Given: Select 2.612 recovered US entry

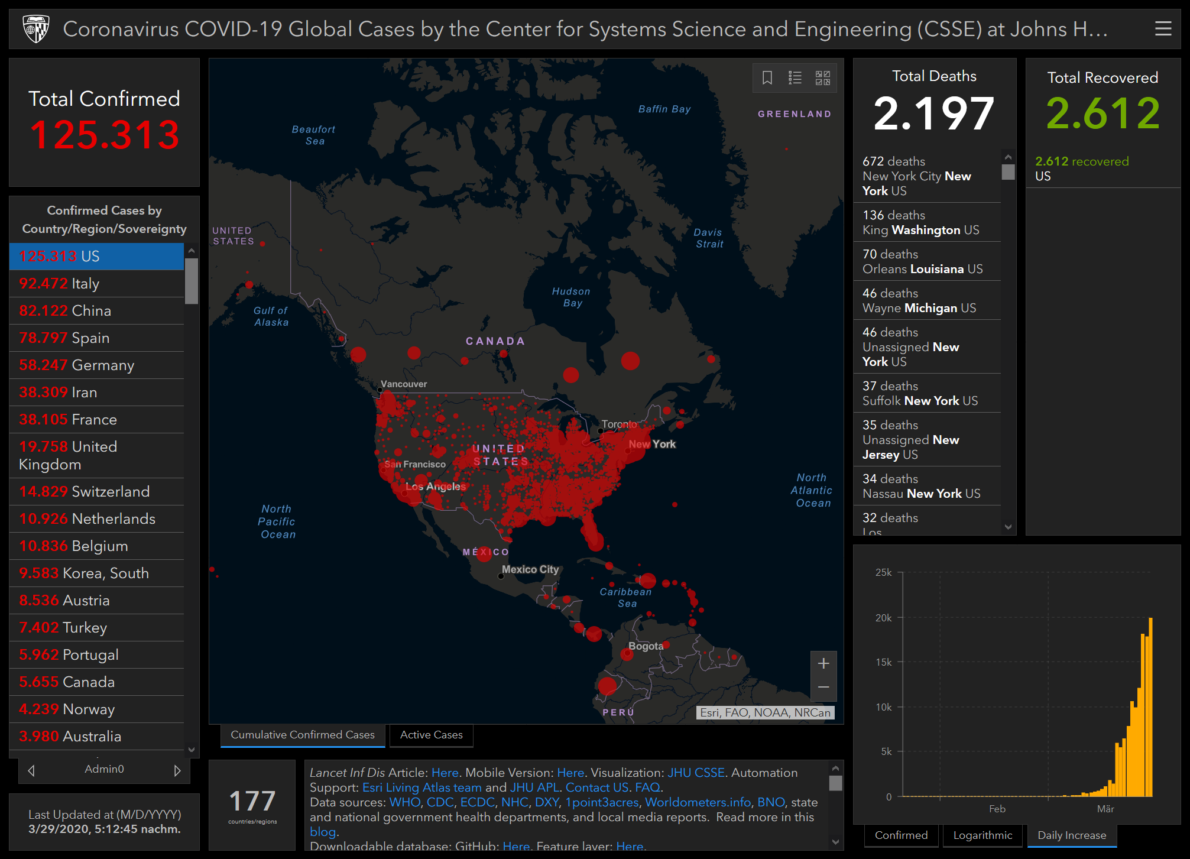Looking at the screenshot, I should [x=1103, y=168].
